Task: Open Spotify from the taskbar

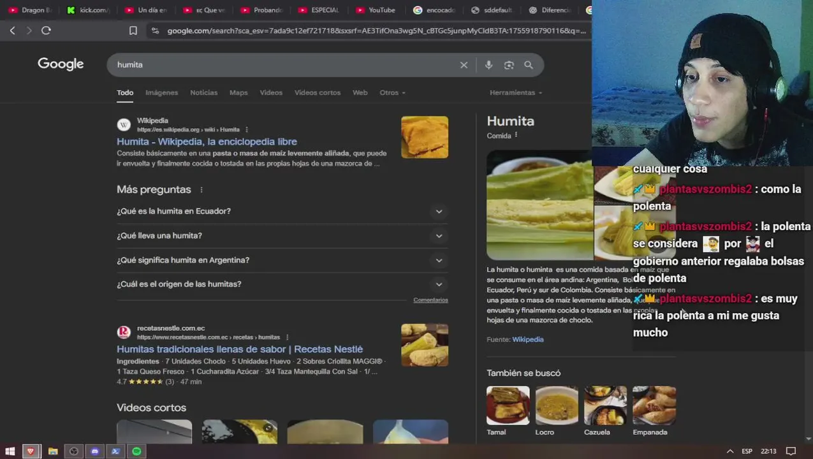Action: click(x=136, y=451)
